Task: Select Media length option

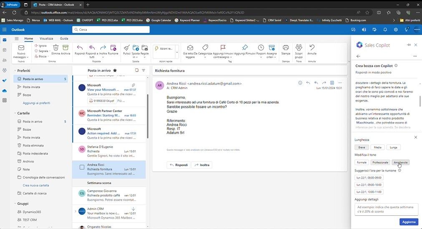Action: point(377,147)
